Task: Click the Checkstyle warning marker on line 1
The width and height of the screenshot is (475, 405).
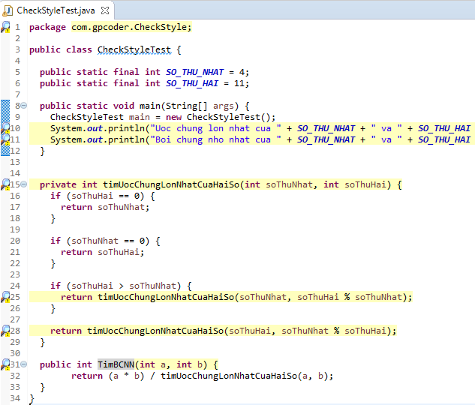Action: coord(5,27)
